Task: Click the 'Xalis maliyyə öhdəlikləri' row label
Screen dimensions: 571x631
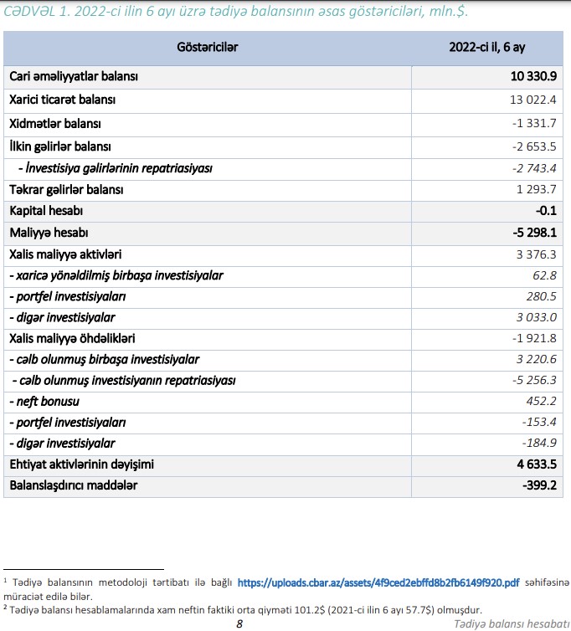Action: pyautogui.click(x=72, y=339)
